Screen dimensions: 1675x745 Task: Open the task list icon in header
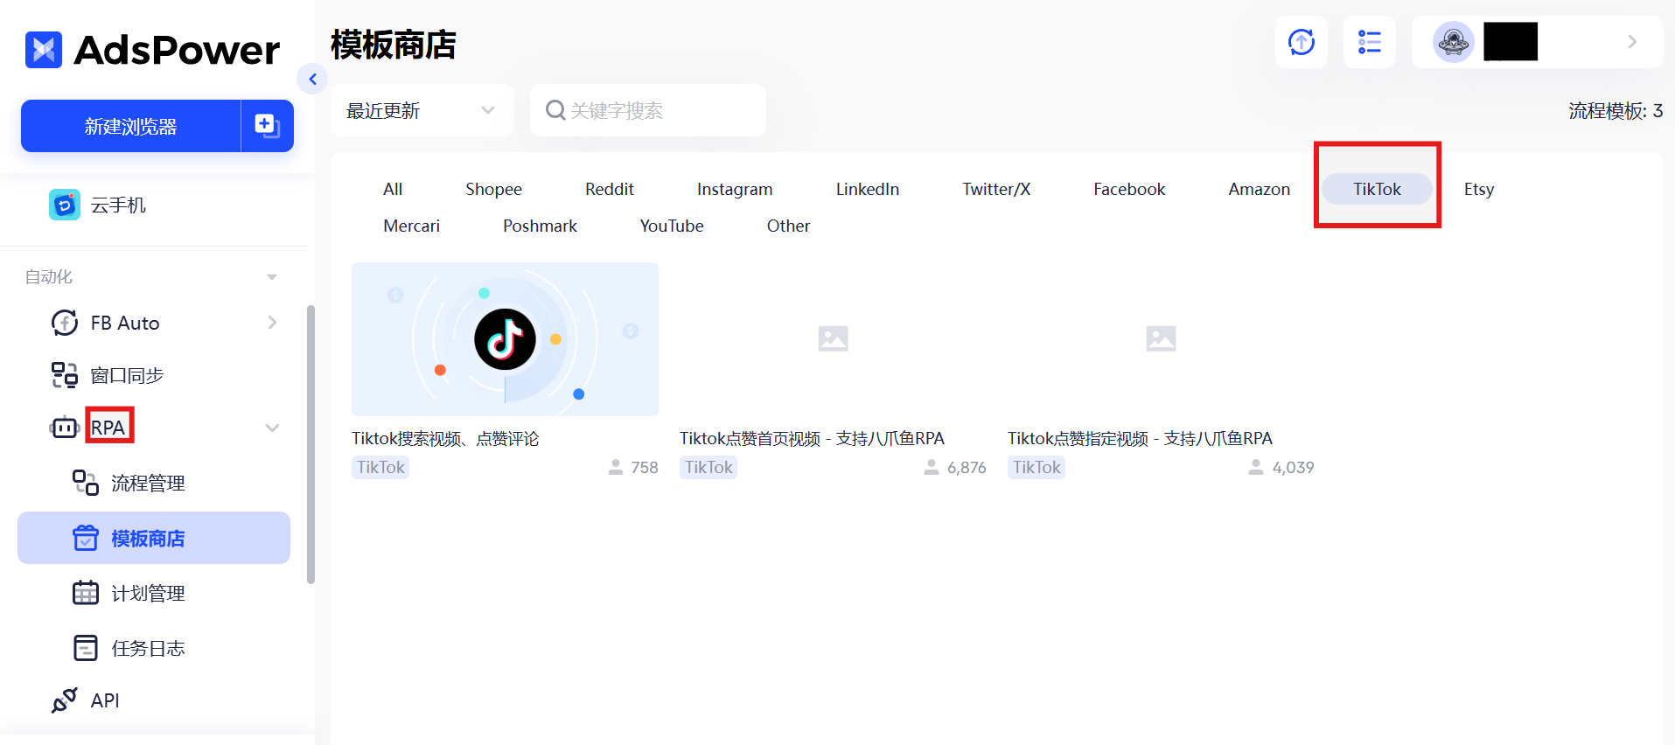click(1370, 41)
